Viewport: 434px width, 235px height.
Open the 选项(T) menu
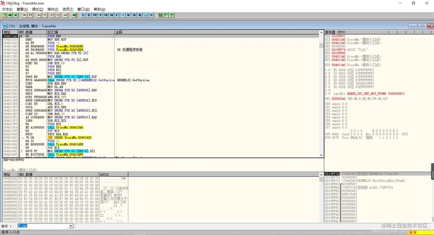click(x=68, y=9)
